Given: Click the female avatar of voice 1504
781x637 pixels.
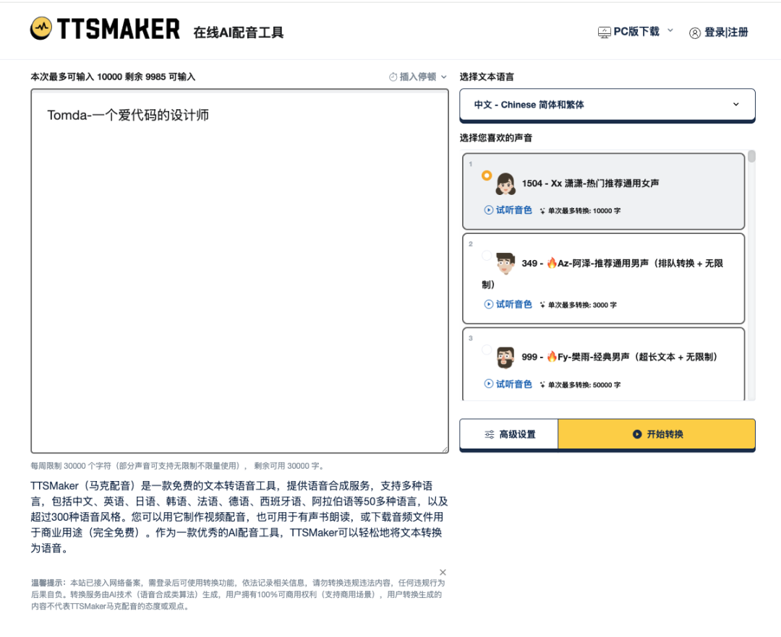Looking at the screenshot, I should click(505, 183).
